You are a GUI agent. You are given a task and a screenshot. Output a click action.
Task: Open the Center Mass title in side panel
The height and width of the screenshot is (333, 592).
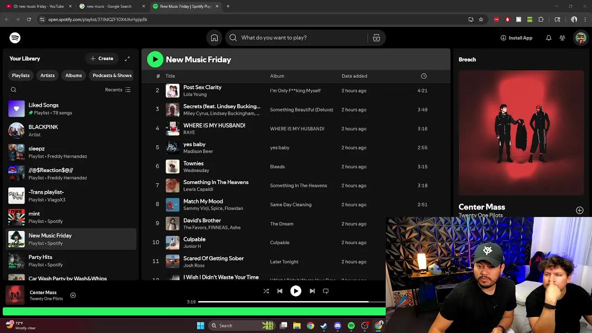point(481,207)
